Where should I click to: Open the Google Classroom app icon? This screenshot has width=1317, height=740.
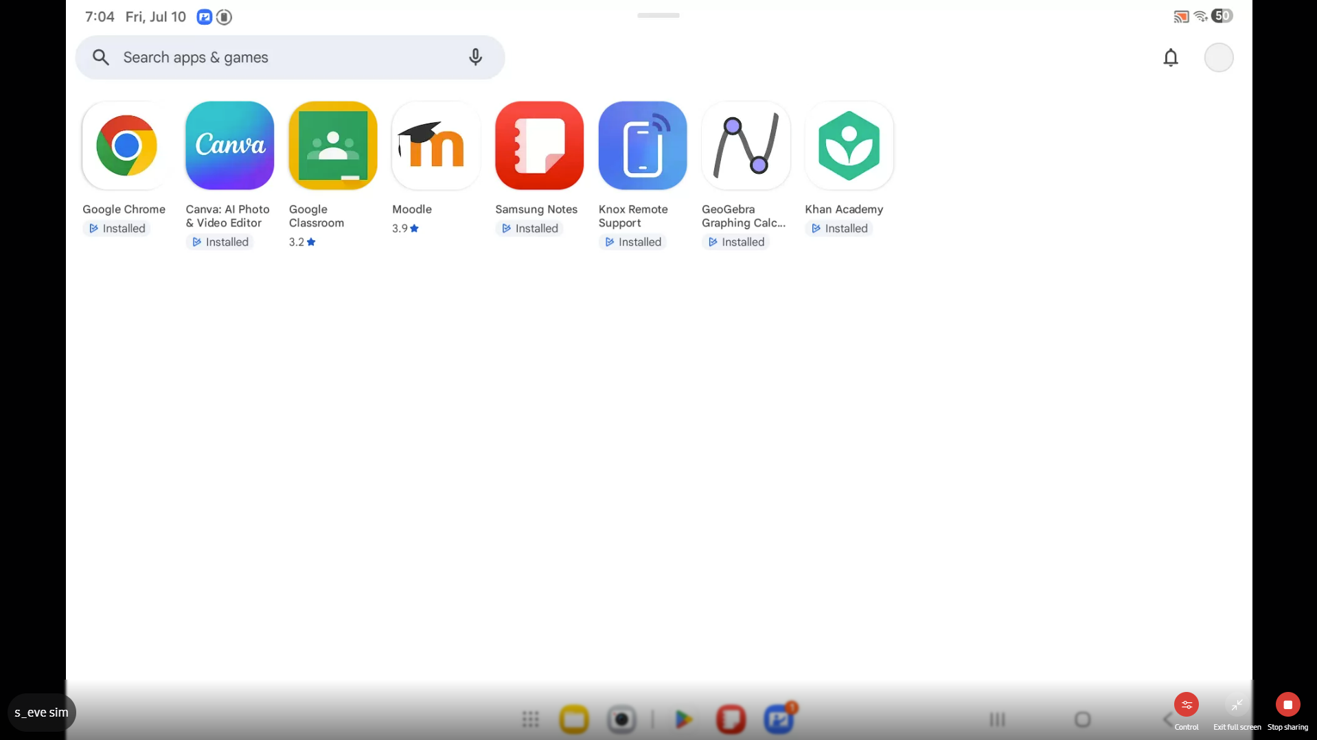point(333,146)
